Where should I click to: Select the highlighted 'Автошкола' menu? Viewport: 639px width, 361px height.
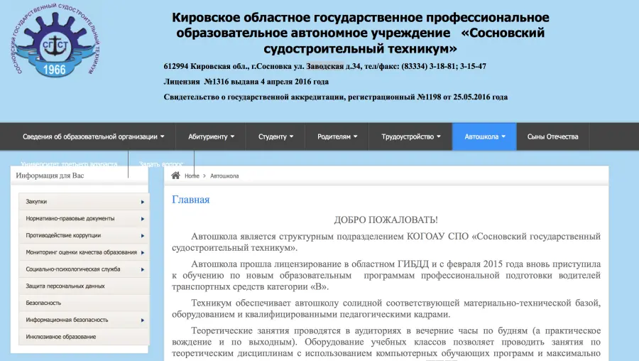point(484,136)
